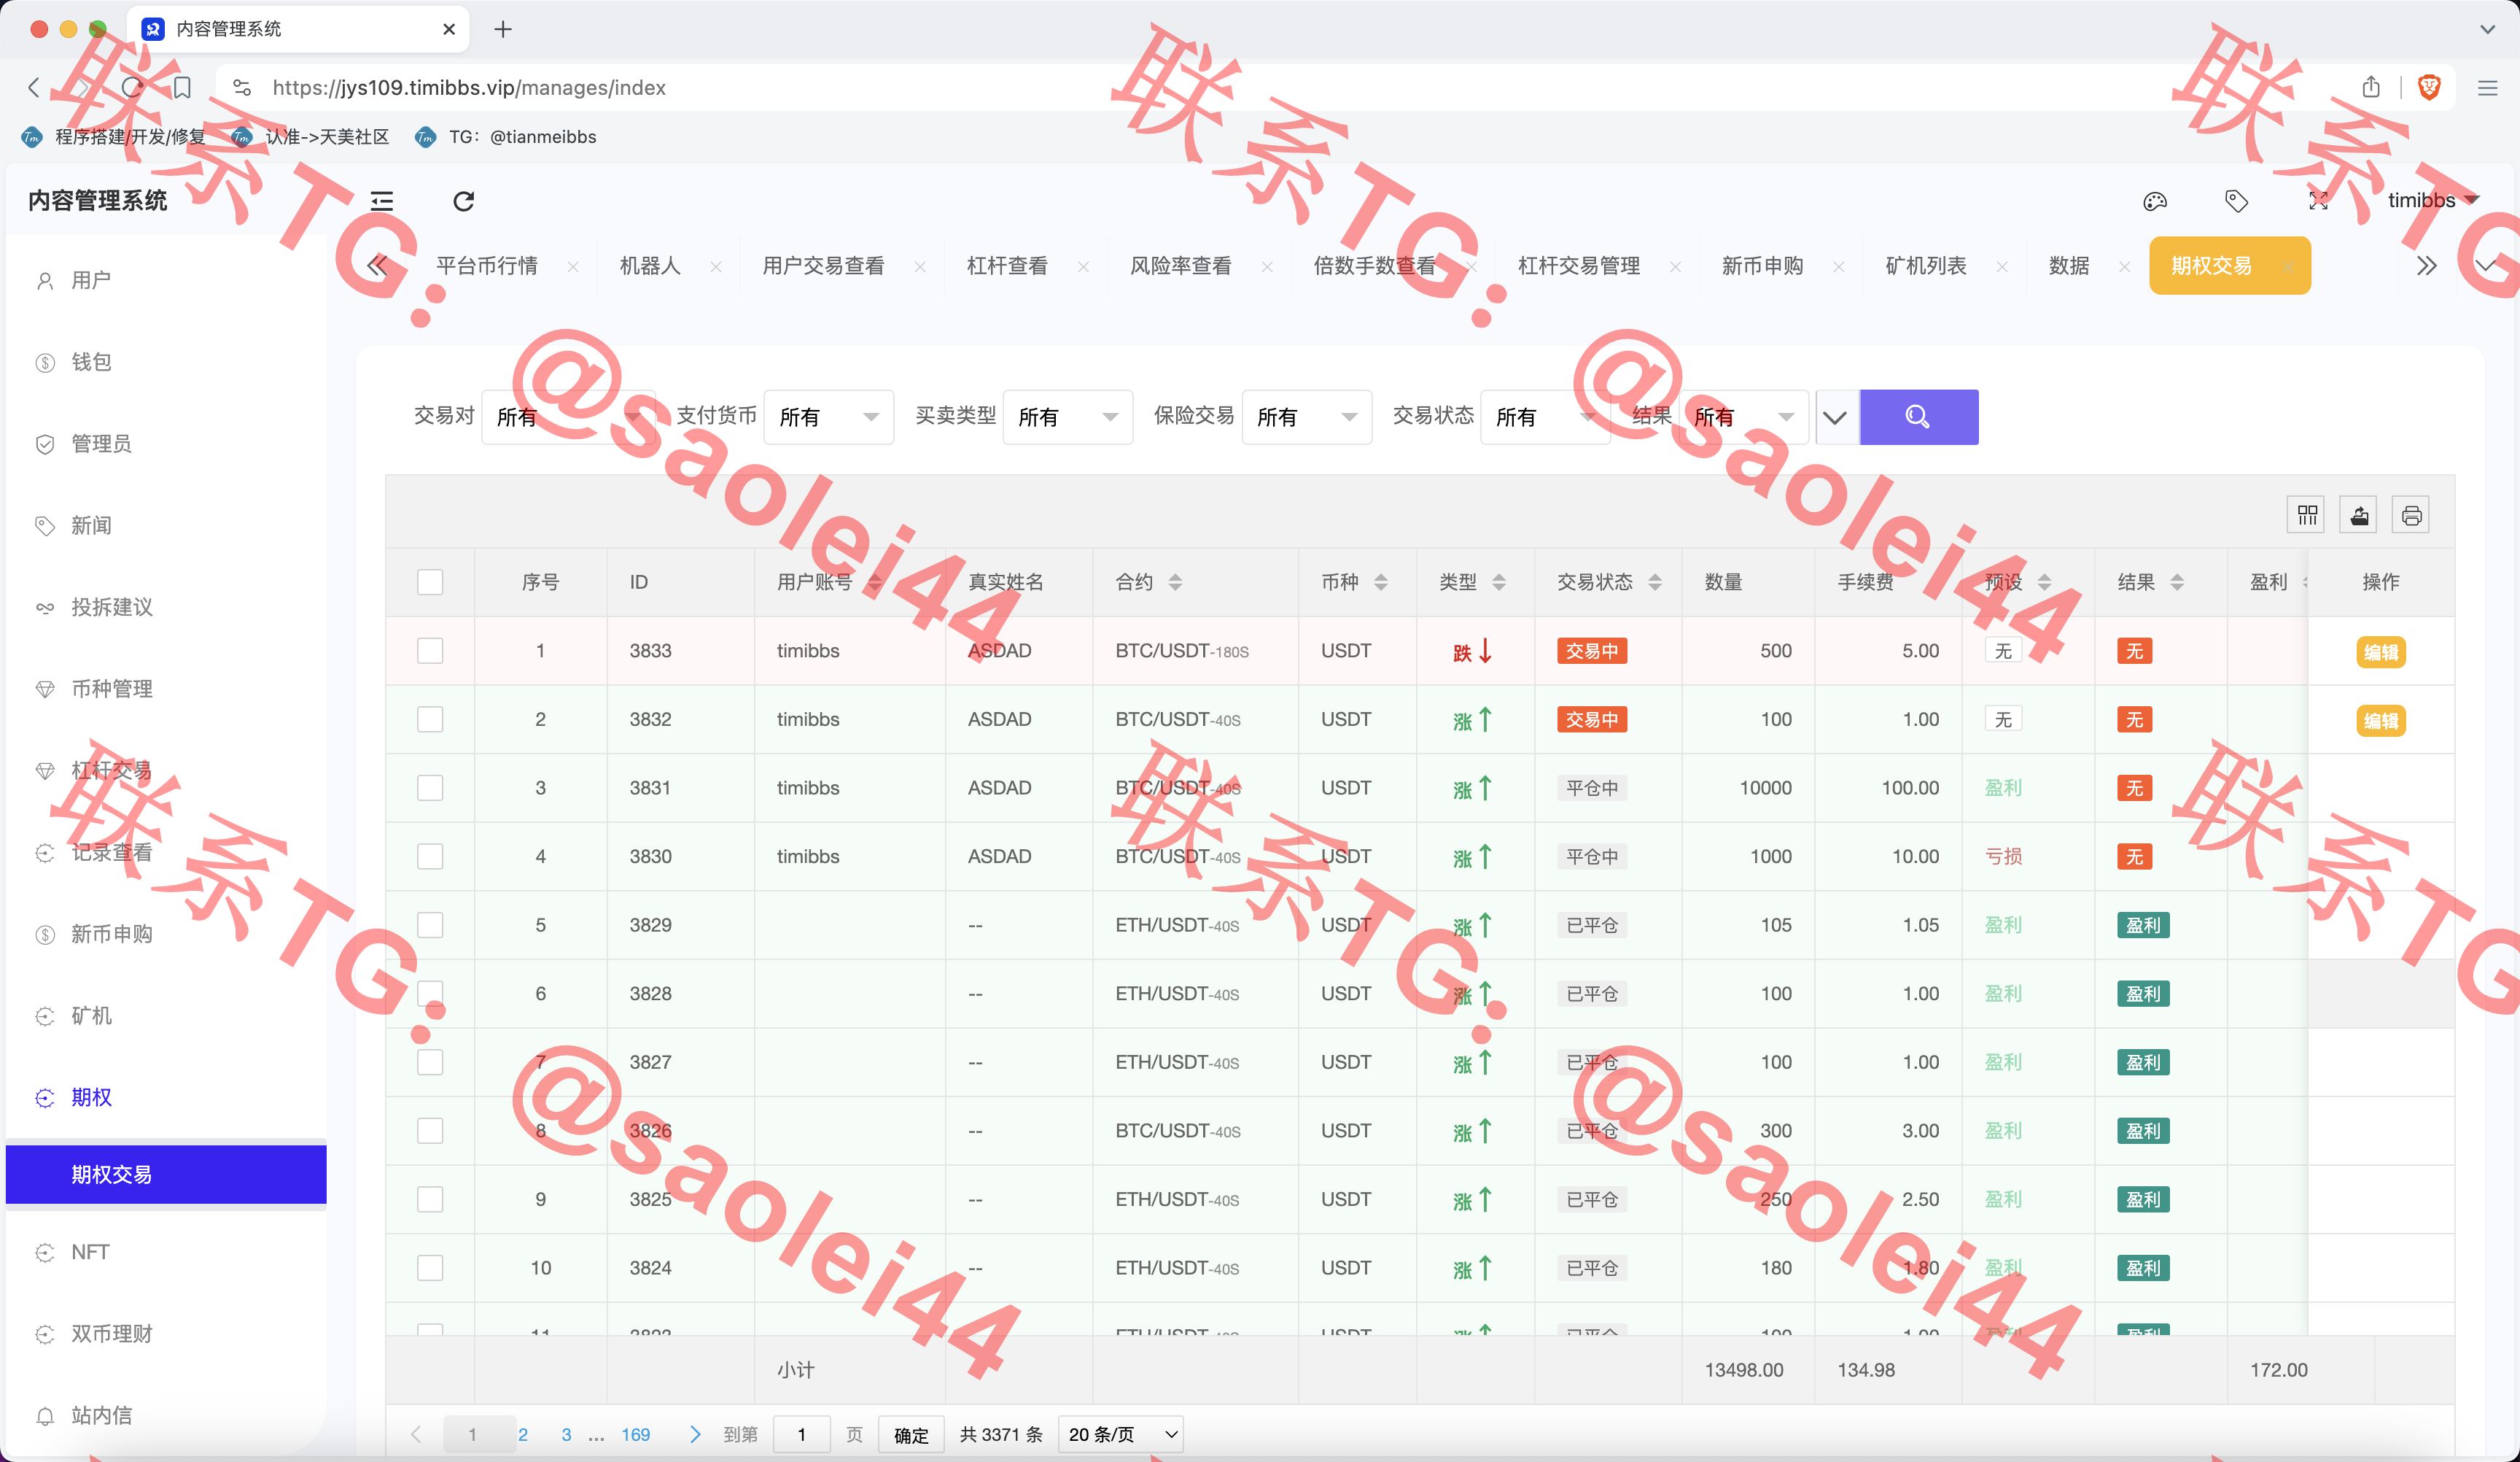Screen dimensions: 2520x1462
Task: Open the 结果 filter dropdown
Action: click(x=1743, y=417)
